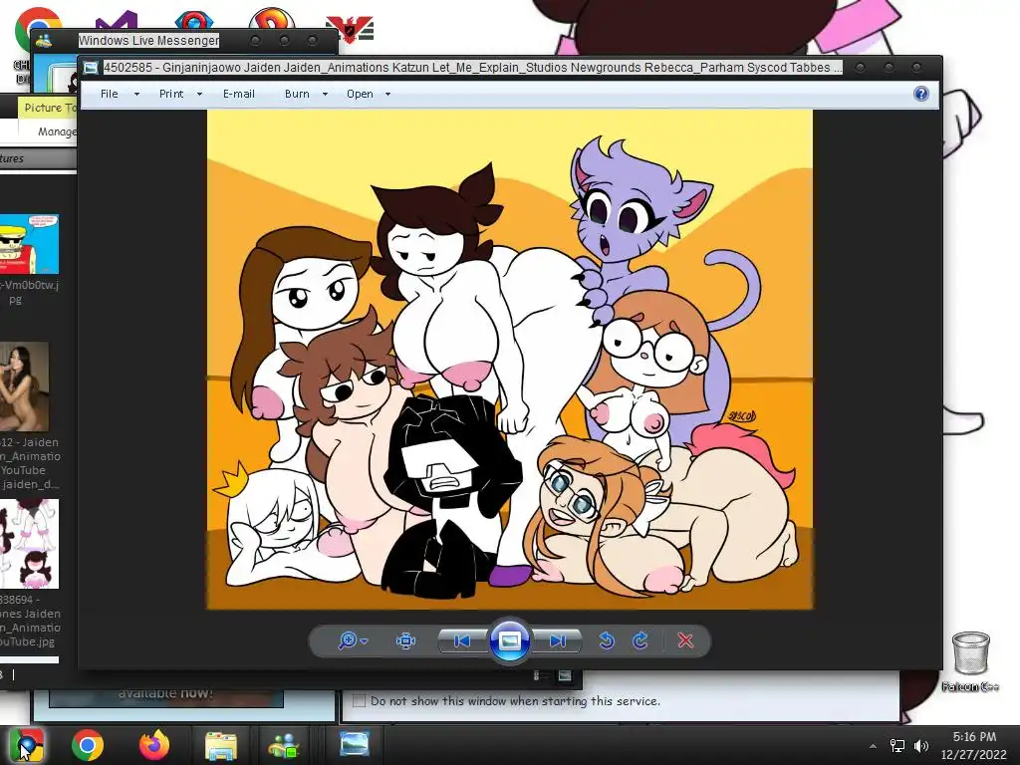Rotate the picture counterclockwise
Viewport: 1020px width, 765px height.
pyautogui.click(x=607, y=640)
